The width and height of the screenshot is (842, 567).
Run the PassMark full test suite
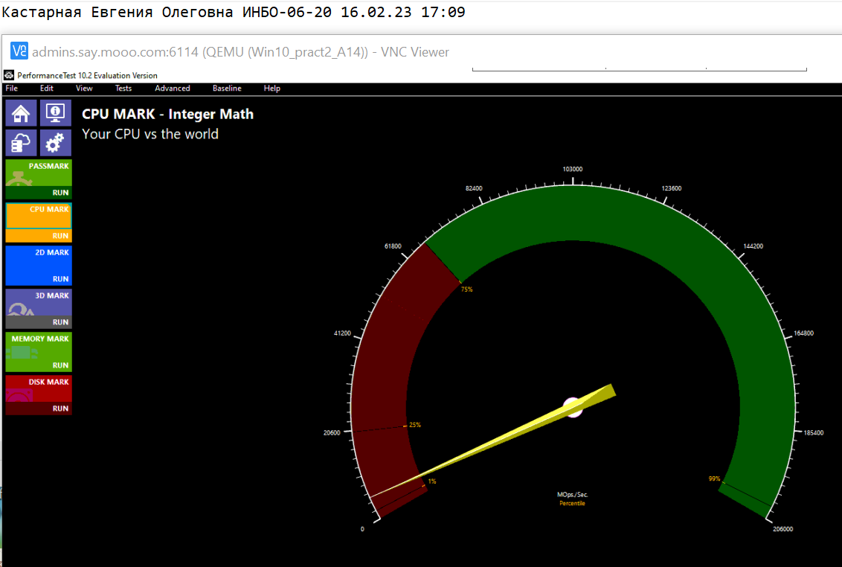coord(39,193)
